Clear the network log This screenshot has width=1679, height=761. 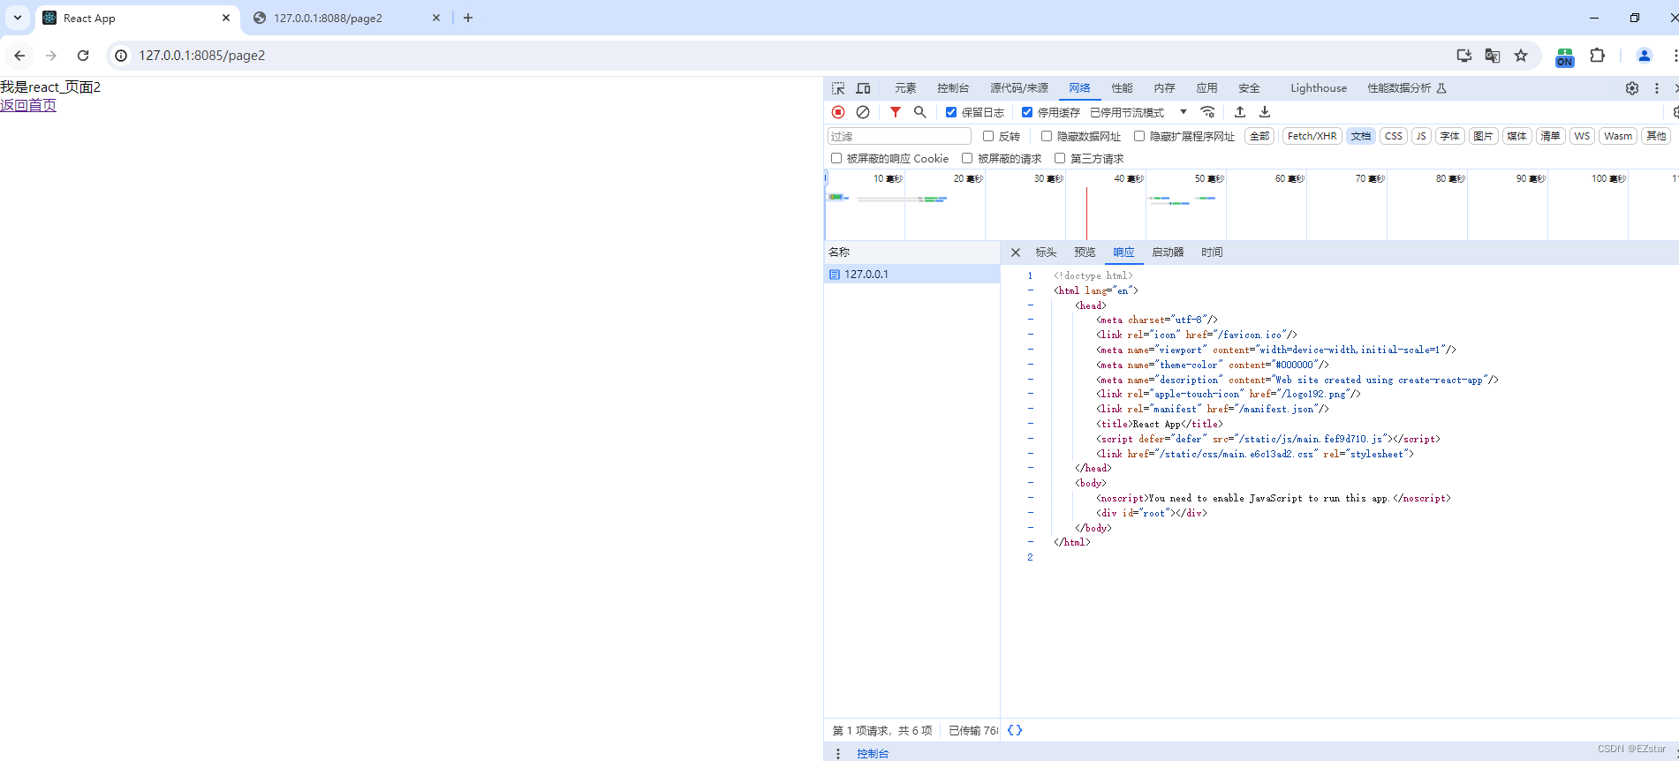click(863, 112)
